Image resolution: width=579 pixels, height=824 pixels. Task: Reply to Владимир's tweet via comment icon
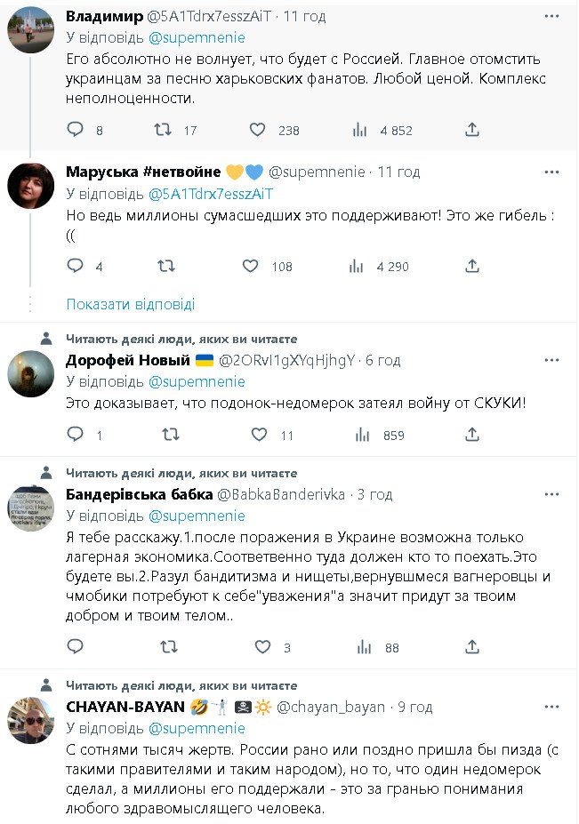coord(76,130)
